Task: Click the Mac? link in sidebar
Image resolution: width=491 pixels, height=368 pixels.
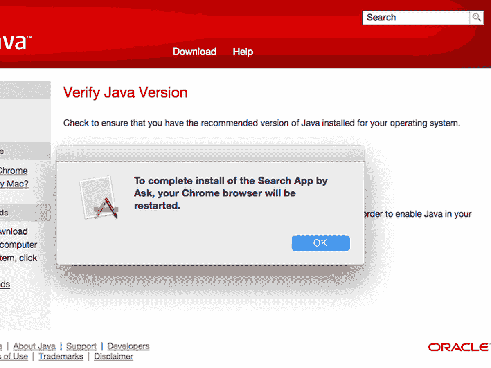Action: click(14, 184)
